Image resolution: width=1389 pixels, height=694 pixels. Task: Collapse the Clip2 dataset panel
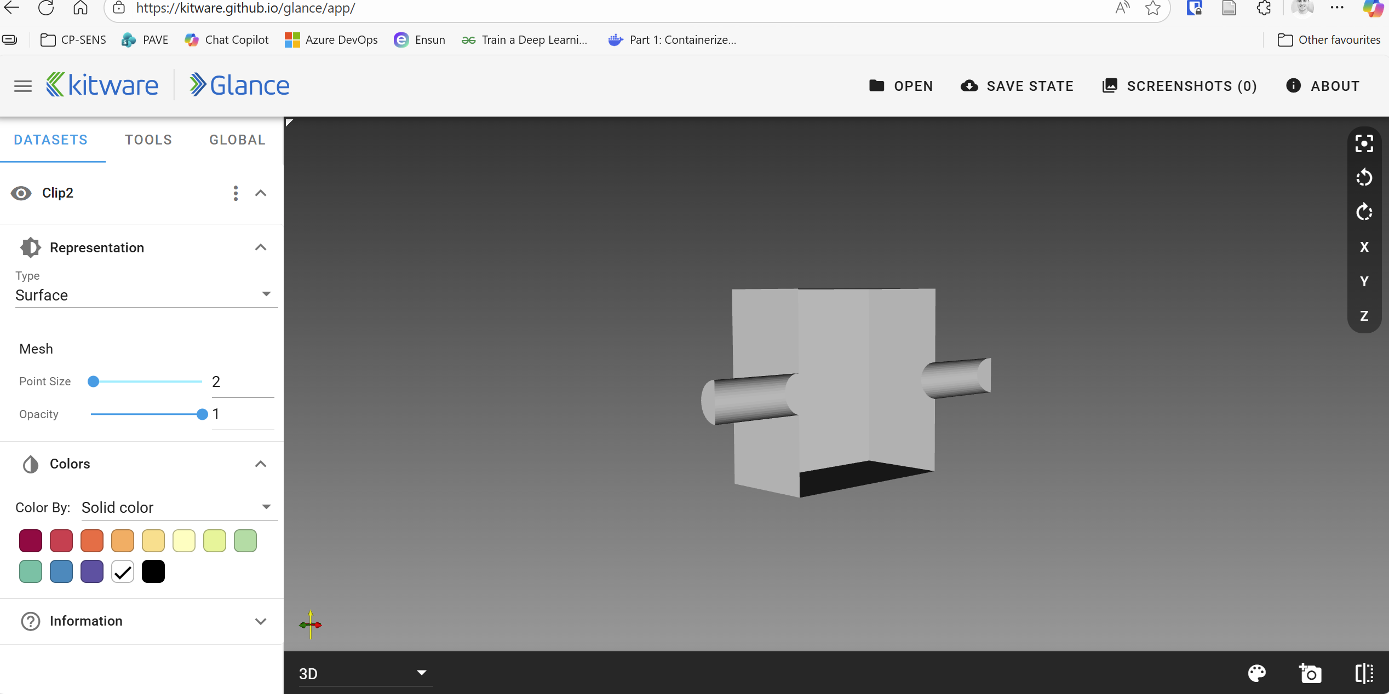pyautogui.click(x=261, y=193)
